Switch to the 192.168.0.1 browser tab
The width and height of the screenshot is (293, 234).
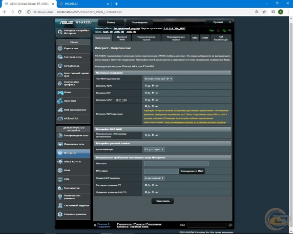click(x=84, y=4)
